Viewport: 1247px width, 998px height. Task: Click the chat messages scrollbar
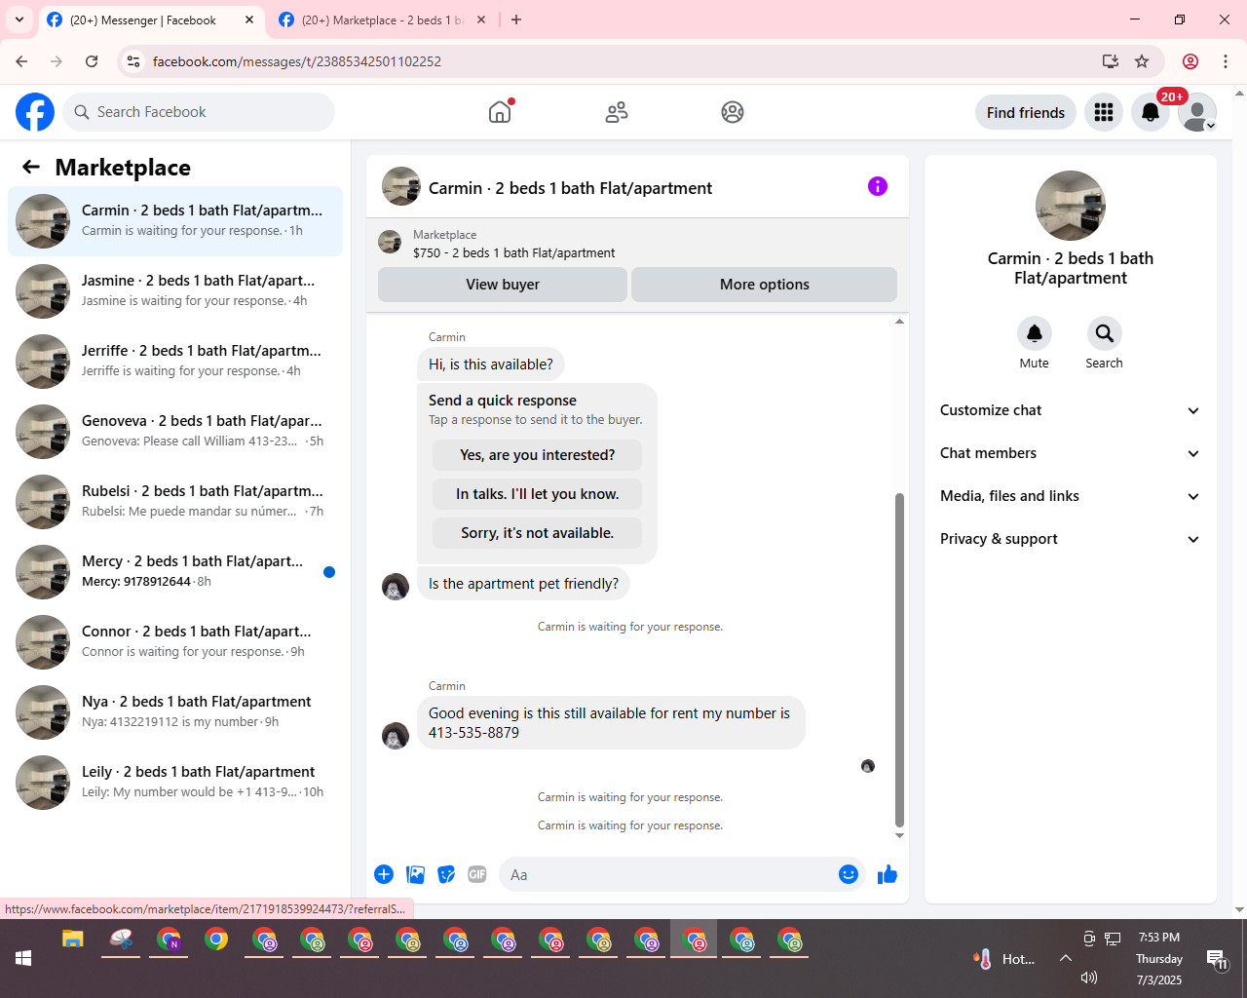(899, 659)
